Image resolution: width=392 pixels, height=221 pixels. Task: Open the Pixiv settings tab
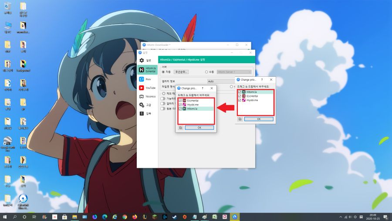148,79
